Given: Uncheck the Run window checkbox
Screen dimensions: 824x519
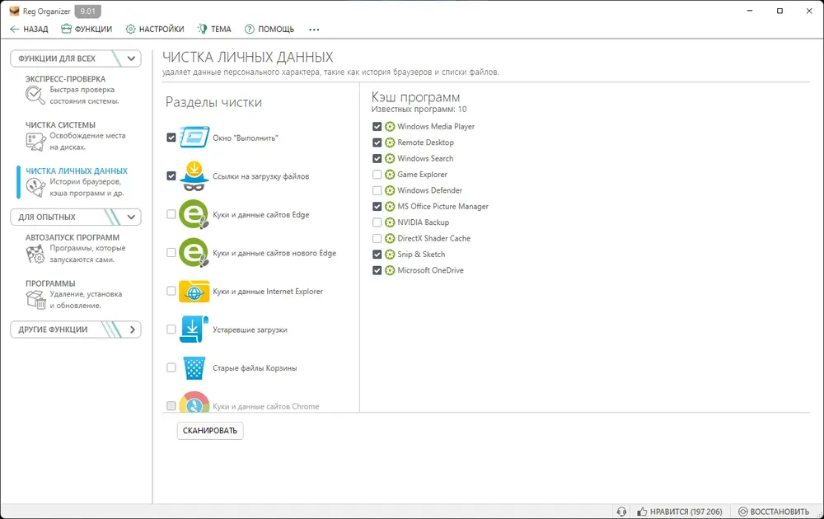Looking at the screenshot, I should pyautogui.click(x=171, y=138).
